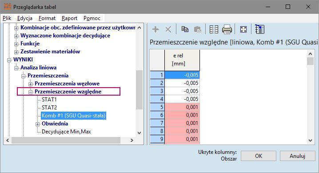The image size is (319, 173).
Task: Click tree vertical scrollbar thumb
Action: tap(140, 90)
